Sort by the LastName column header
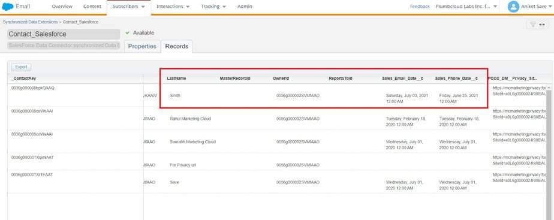The image size is (554, 220). pyautogui.click(x=176, y=79)
